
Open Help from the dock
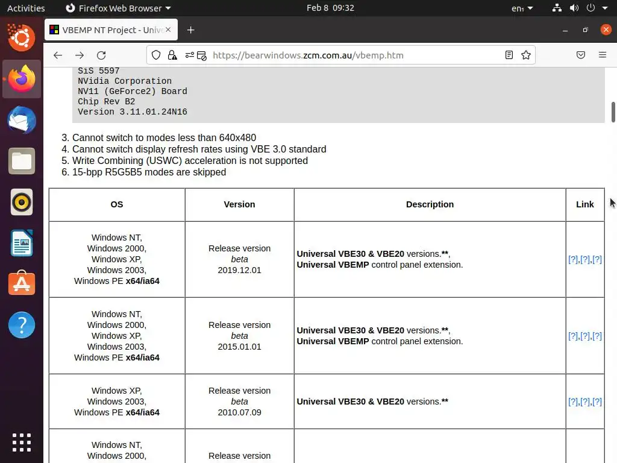click(x=22, y=325)
